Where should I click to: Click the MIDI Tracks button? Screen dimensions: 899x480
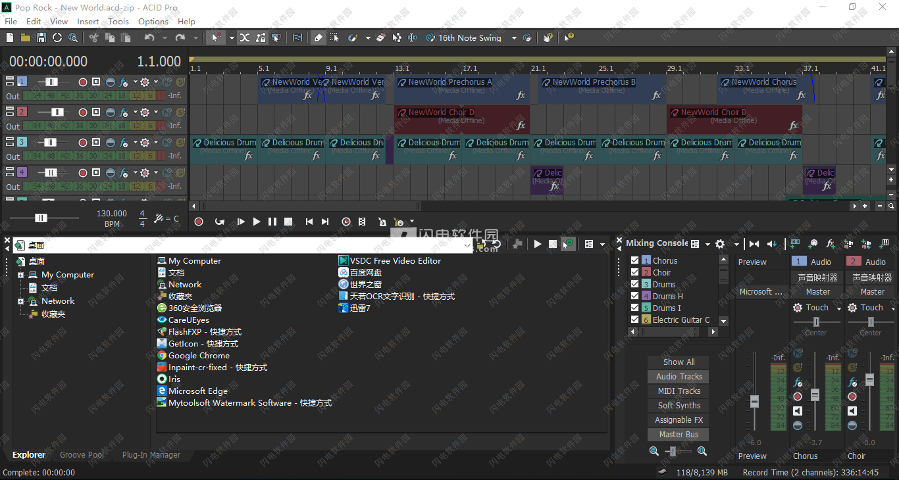coord(679,391)
